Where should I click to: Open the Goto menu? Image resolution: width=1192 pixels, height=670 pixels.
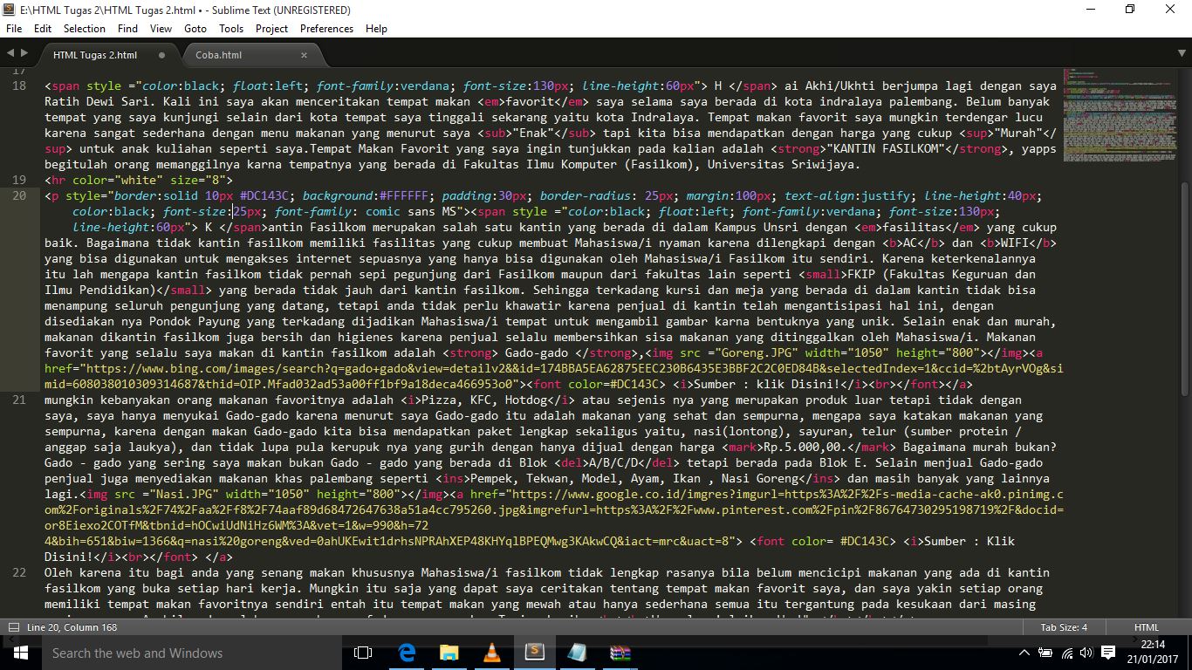195,28
